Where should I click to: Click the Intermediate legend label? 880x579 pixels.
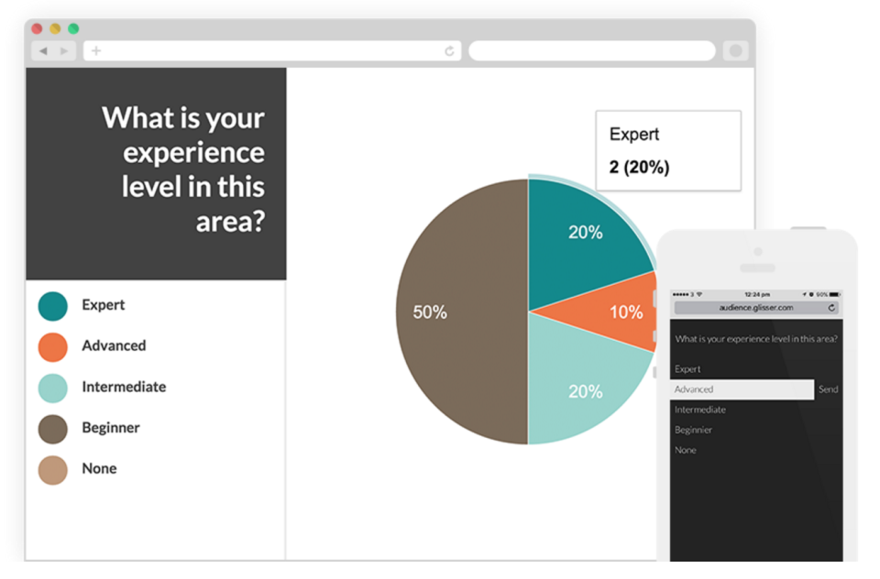(124, 388)
